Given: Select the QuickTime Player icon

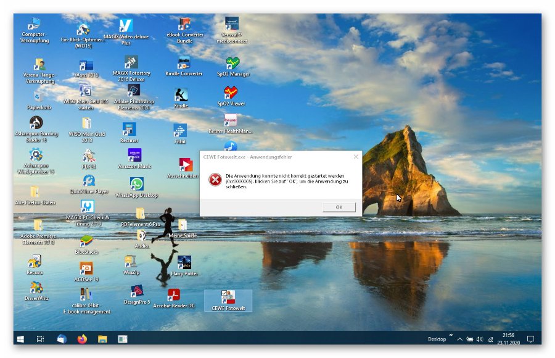Looking at the screenshot, I should [x=89, y=180].
